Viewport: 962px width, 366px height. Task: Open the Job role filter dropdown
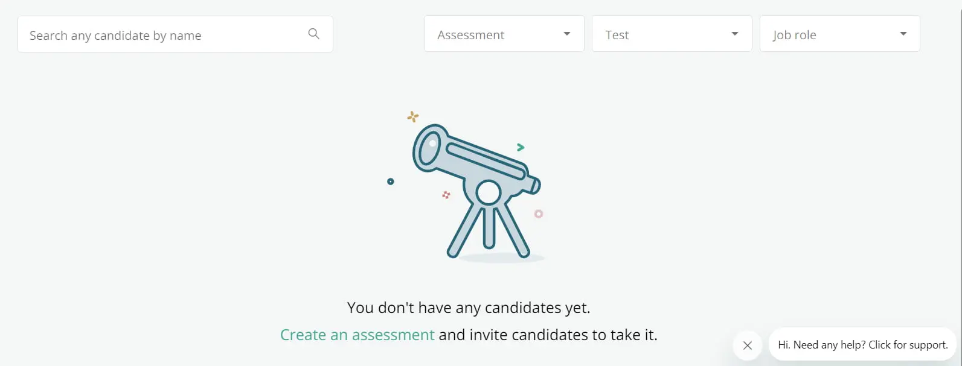[839, 34]
